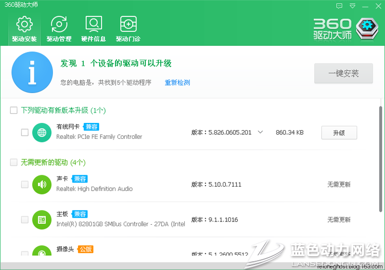Open the 硬件信息 monitor icon
The image size is (385, 270).
[x=93, y=25]
